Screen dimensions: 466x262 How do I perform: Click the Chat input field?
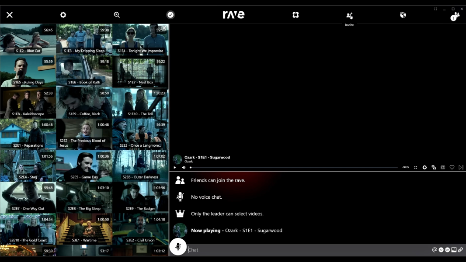tap(309, 250)
